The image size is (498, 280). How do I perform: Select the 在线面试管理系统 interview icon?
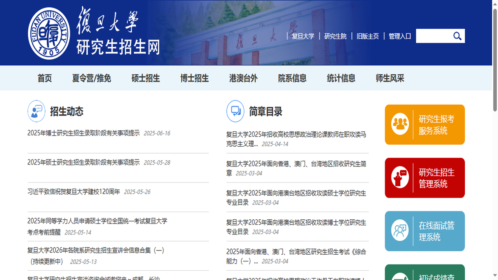400,231
